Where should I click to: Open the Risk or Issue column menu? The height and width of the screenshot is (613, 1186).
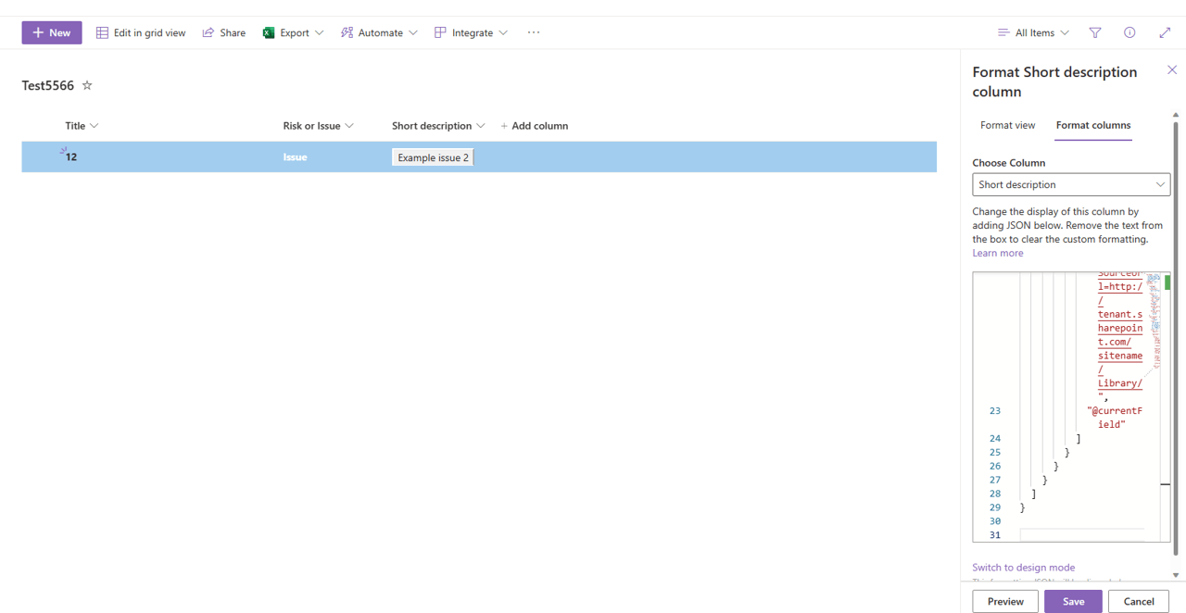(x=318, y=126)
